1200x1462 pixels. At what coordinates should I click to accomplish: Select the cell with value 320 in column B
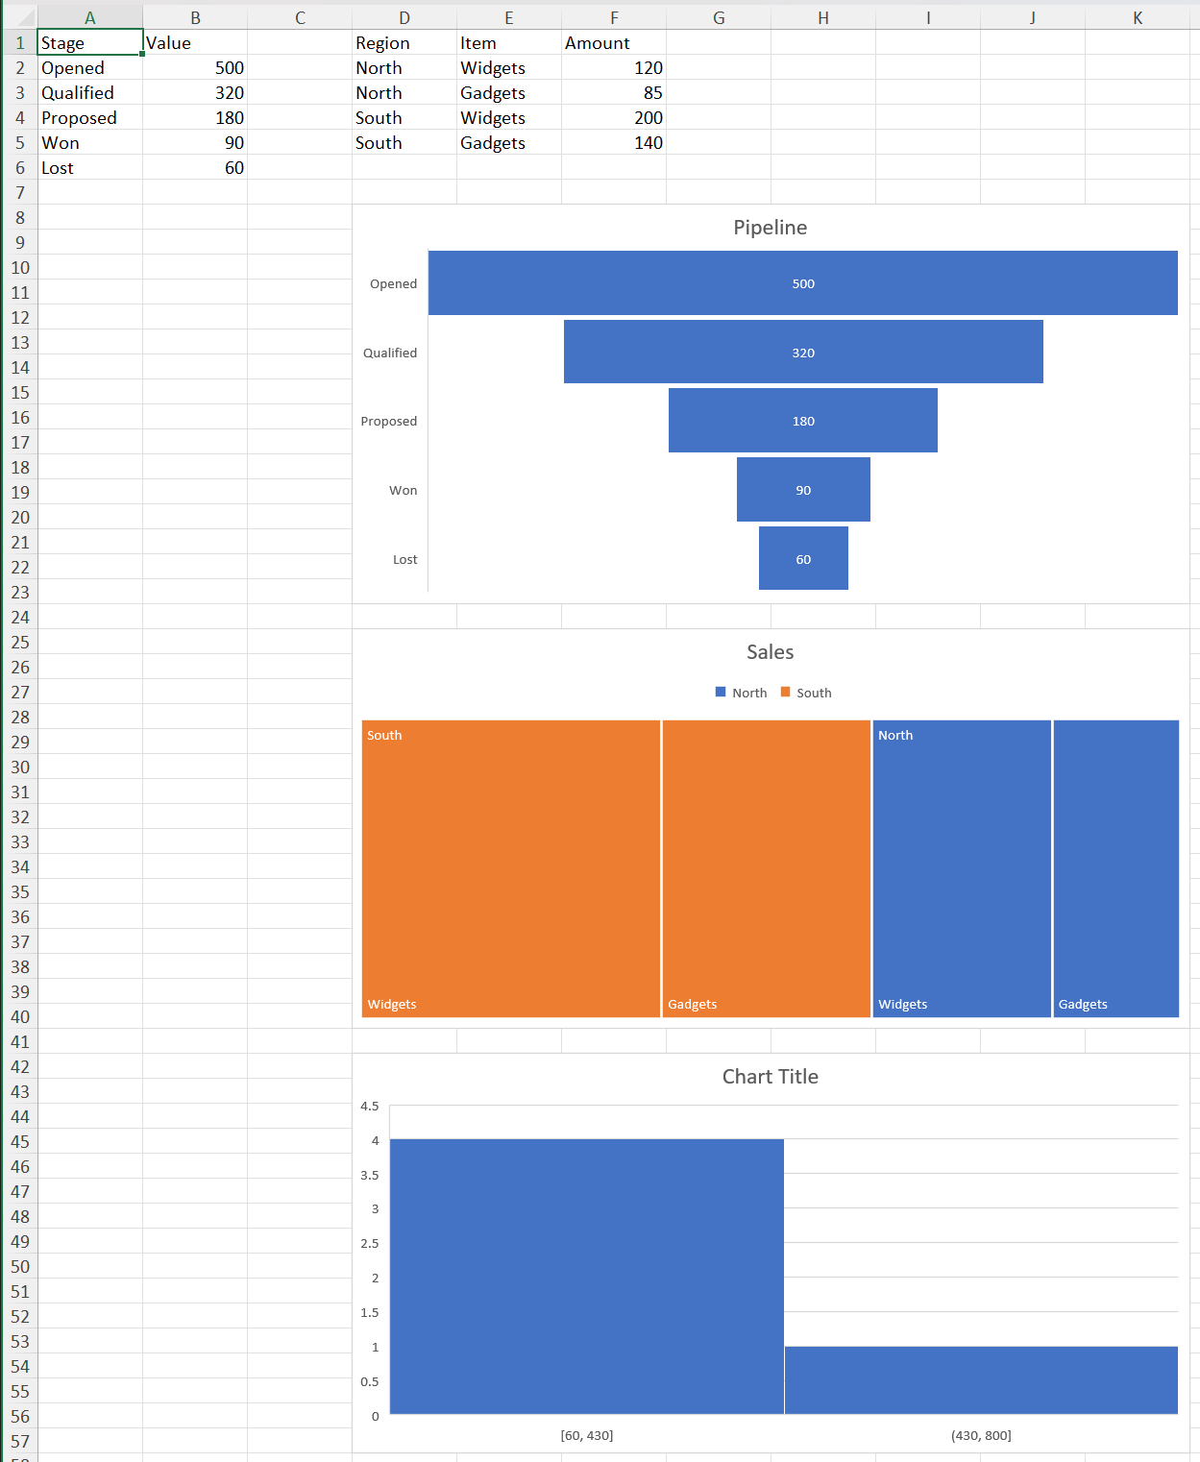(x=195, y=92)
